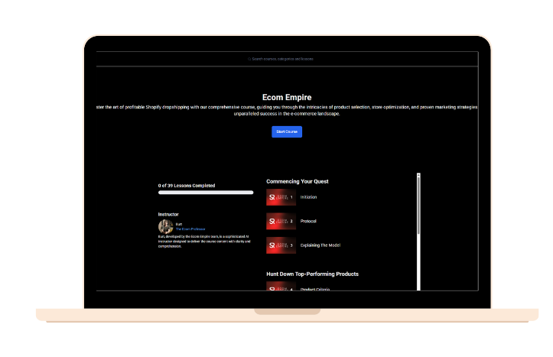
Task: Open The Ecom Professor link
Action: (190, 229)
